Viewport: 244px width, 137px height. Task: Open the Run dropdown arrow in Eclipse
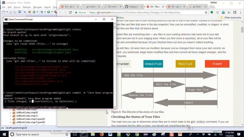pos(52,12)
